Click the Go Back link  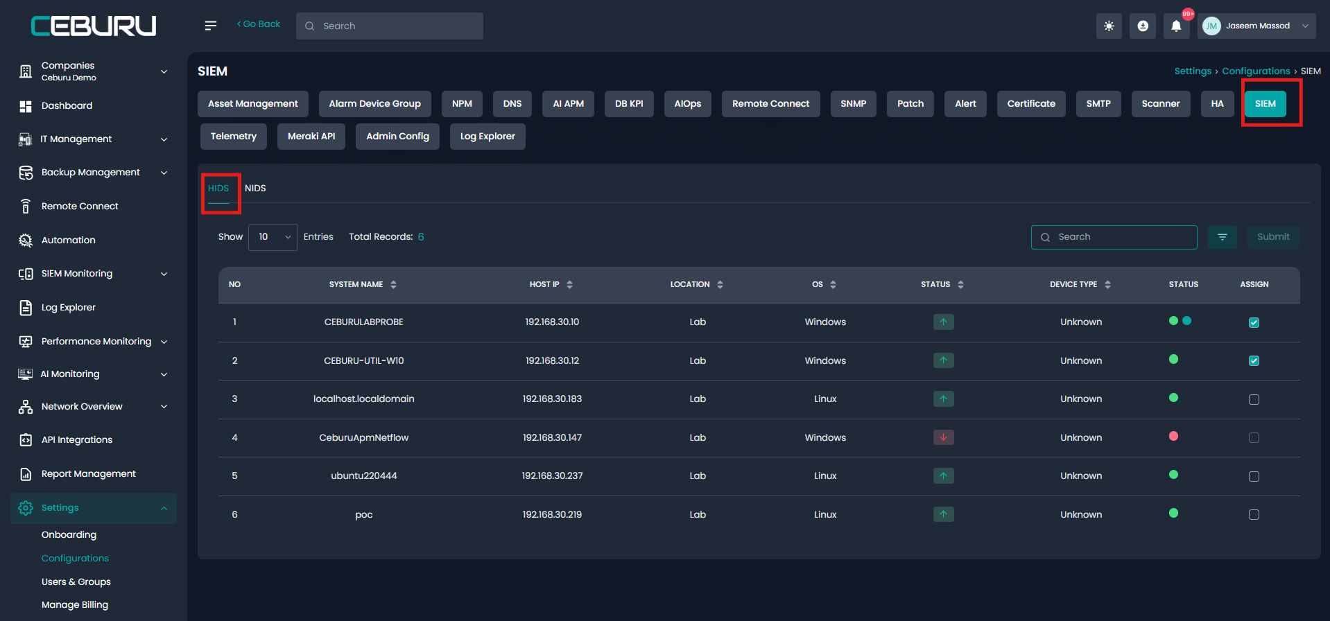pos(259,24)
